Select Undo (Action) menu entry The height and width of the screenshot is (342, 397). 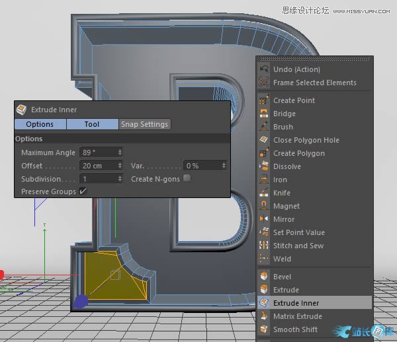296,69
